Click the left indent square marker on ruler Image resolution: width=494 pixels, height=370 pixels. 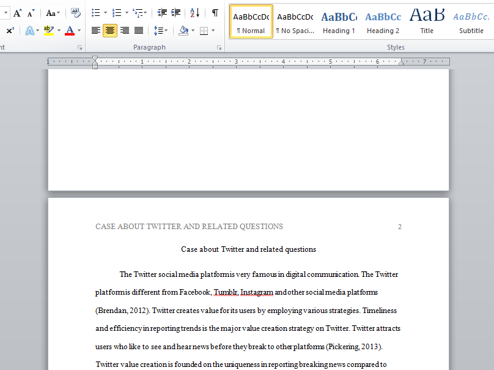[x=95, y=67]
